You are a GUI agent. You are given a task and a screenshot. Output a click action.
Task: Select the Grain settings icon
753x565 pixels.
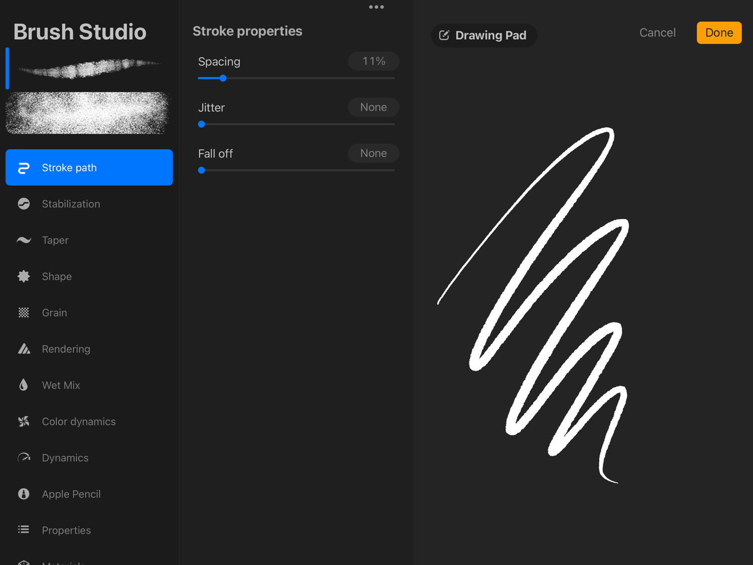tap(24, 312)
